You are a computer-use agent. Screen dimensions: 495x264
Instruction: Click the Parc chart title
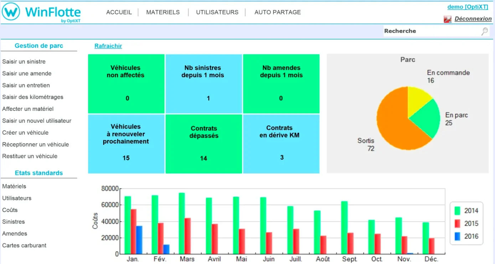tap(408, 60)
